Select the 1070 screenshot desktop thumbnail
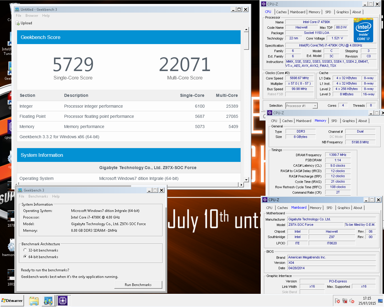Viewport: 384px width, 307px height. click(11, 216)
